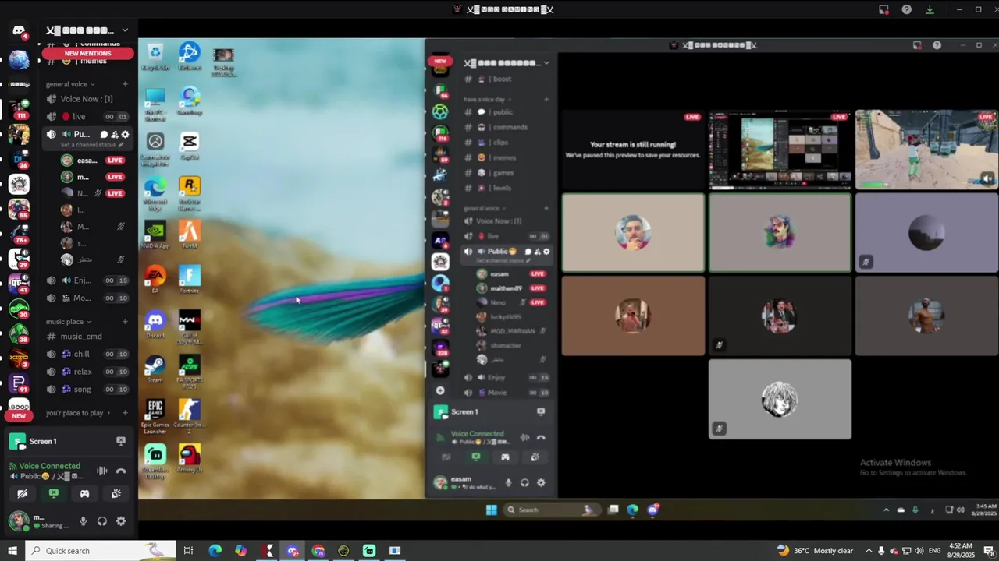Open the server with 38 badge
The width and height of the screenshot is (999, 561).
pyautogui.click(x=19, y=333)
